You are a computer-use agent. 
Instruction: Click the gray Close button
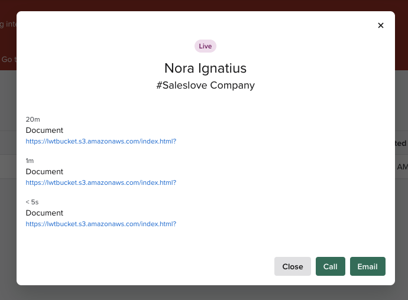click(x=293, y=266)
